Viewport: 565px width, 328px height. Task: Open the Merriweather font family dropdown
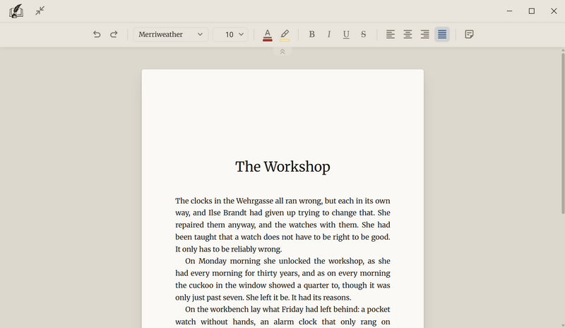171,34
